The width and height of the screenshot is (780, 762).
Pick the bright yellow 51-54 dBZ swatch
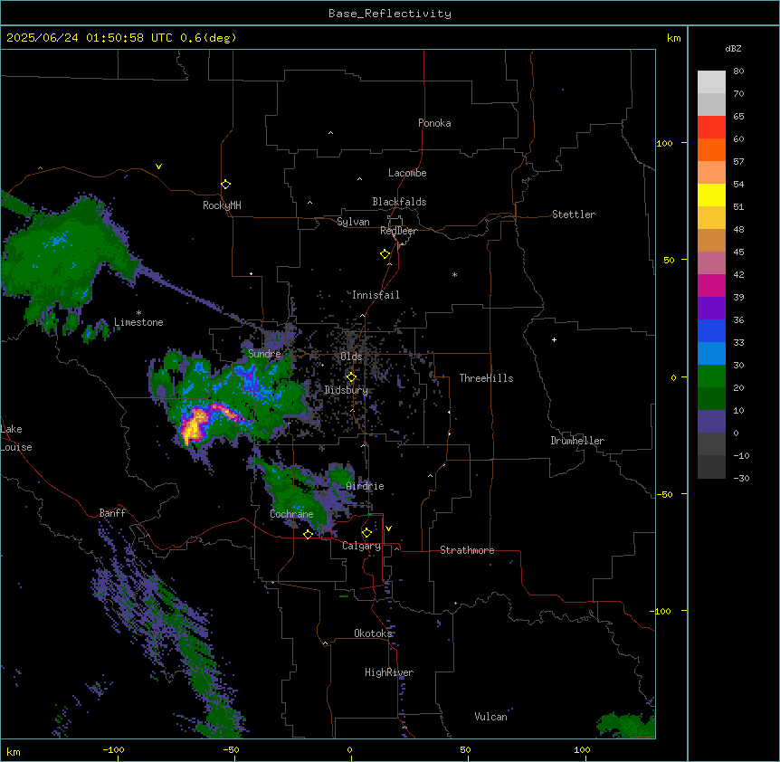711,195
